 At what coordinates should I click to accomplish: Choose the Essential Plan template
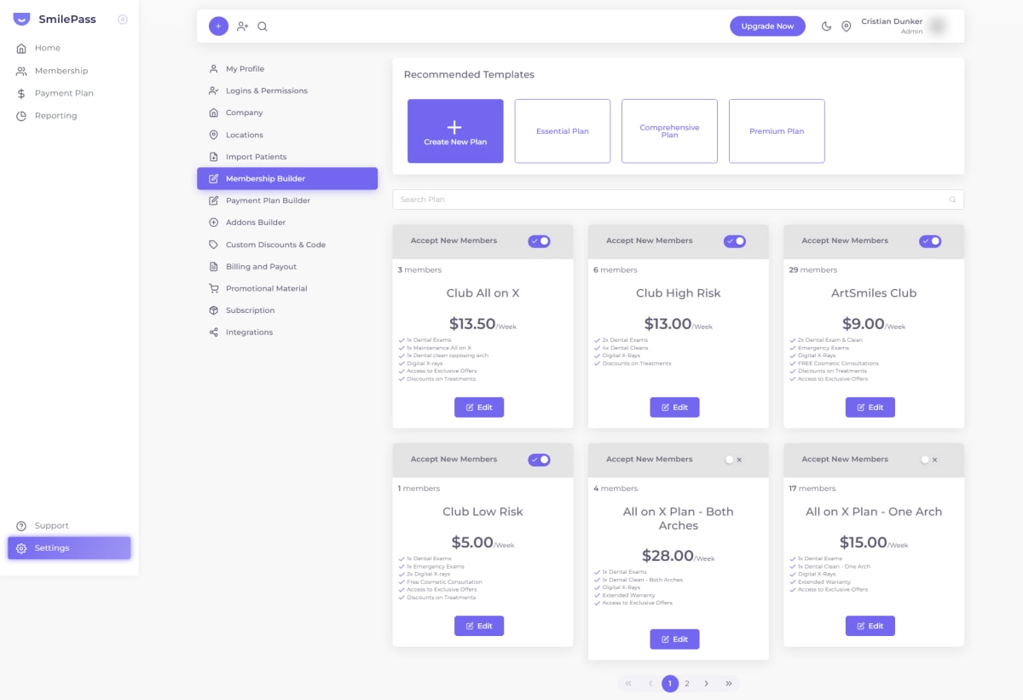coord(563,131)
